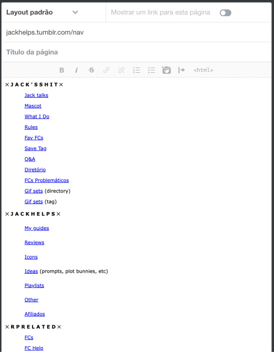This screenshot has height=352, width=274.
Task: Click the JACK HELPS heading text
Action: pos(33,214)
